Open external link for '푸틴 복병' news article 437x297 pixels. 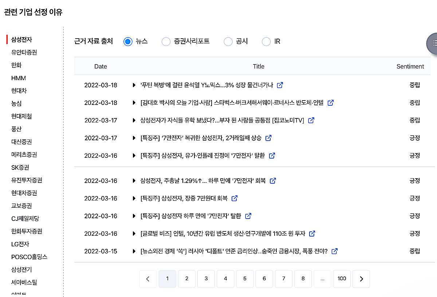point(280,85)
